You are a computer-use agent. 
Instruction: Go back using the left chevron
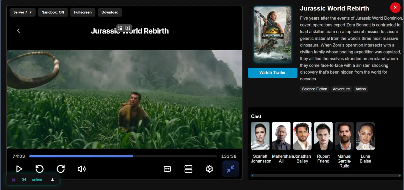[18, 31]
